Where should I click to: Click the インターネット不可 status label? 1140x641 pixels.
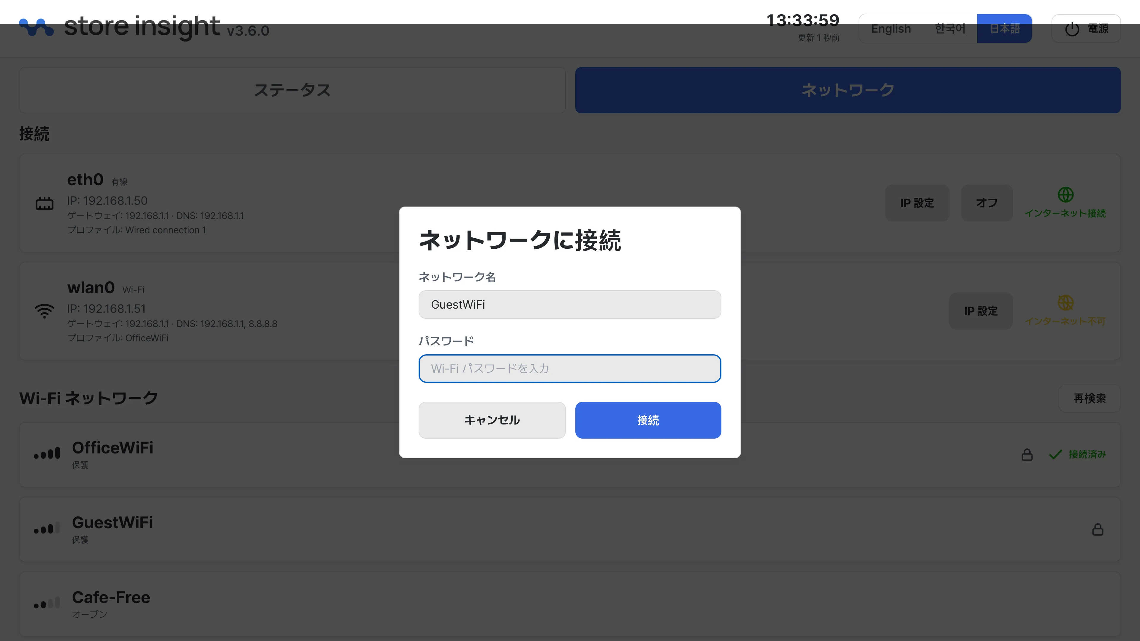coord(1065,321)
